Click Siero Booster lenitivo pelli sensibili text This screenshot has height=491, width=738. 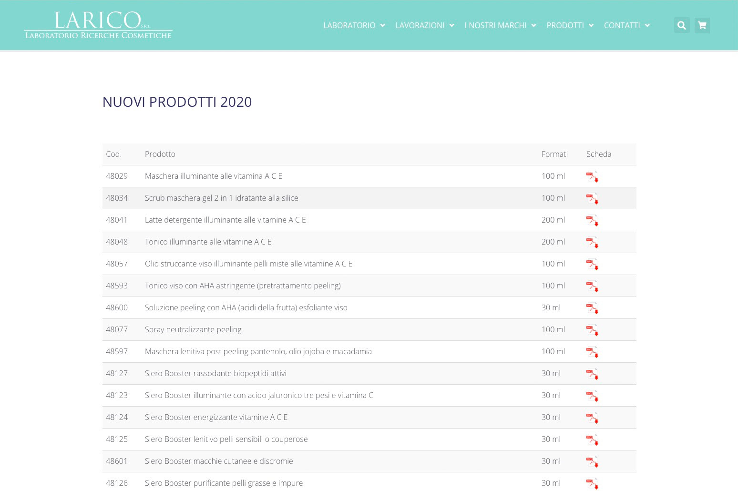click(226, 439)
